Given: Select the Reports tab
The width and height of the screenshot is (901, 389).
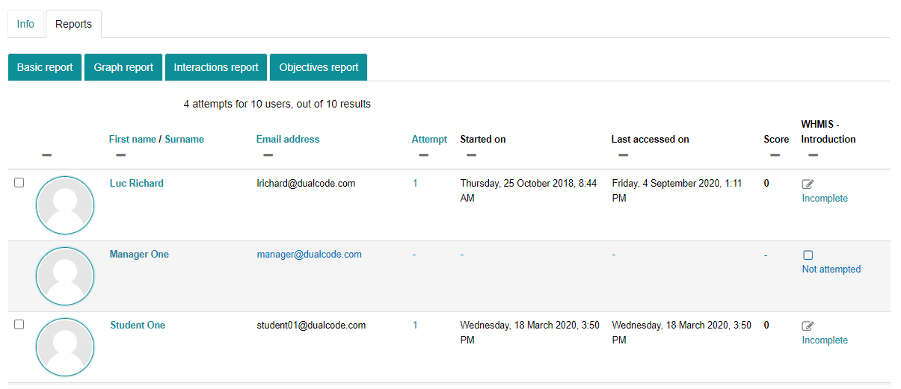Looking at the screenshot, I should 73,24.
